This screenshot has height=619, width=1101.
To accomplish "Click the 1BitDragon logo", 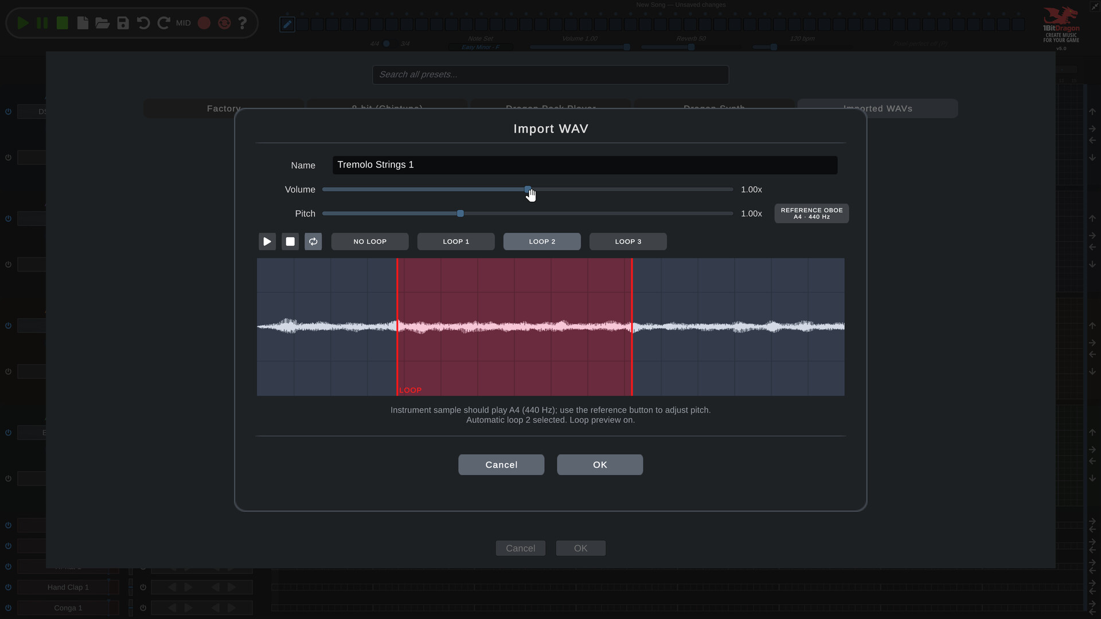I will tap(1061, 25).
